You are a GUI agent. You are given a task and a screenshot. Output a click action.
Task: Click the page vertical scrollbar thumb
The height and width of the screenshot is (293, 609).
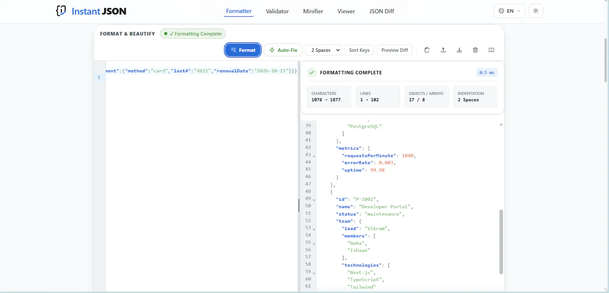(x=606, y=60)
